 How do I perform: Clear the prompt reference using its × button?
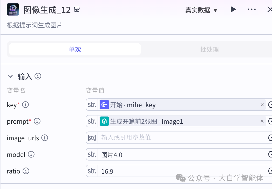[262, 121]
